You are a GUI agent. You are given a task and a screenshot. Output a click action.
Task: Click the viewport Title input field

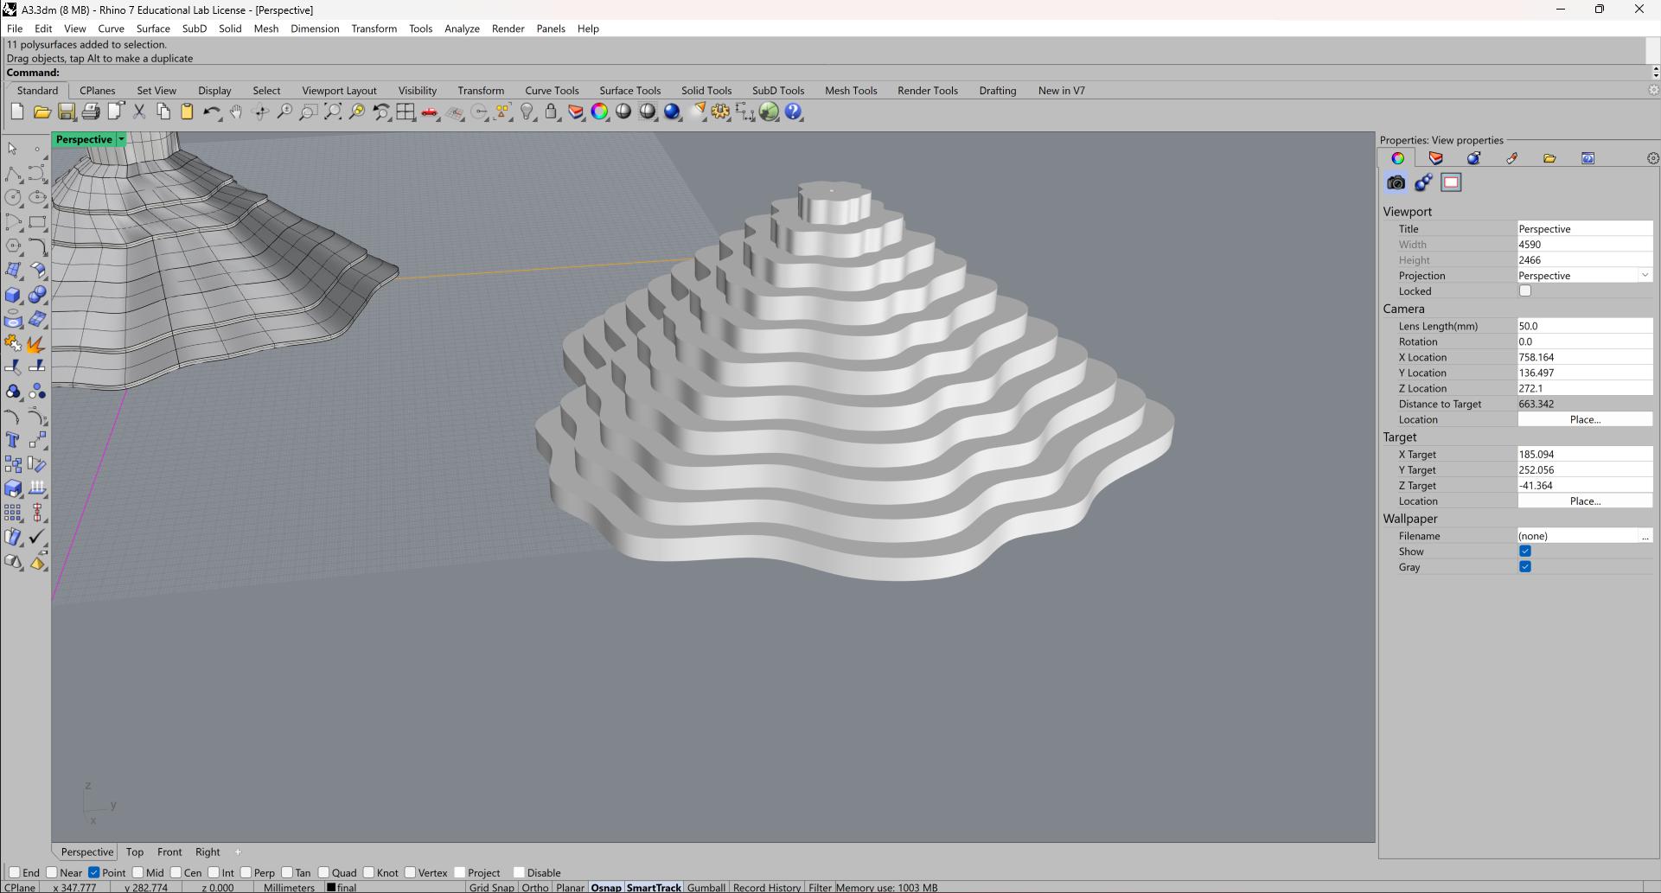coord(1585,229)
